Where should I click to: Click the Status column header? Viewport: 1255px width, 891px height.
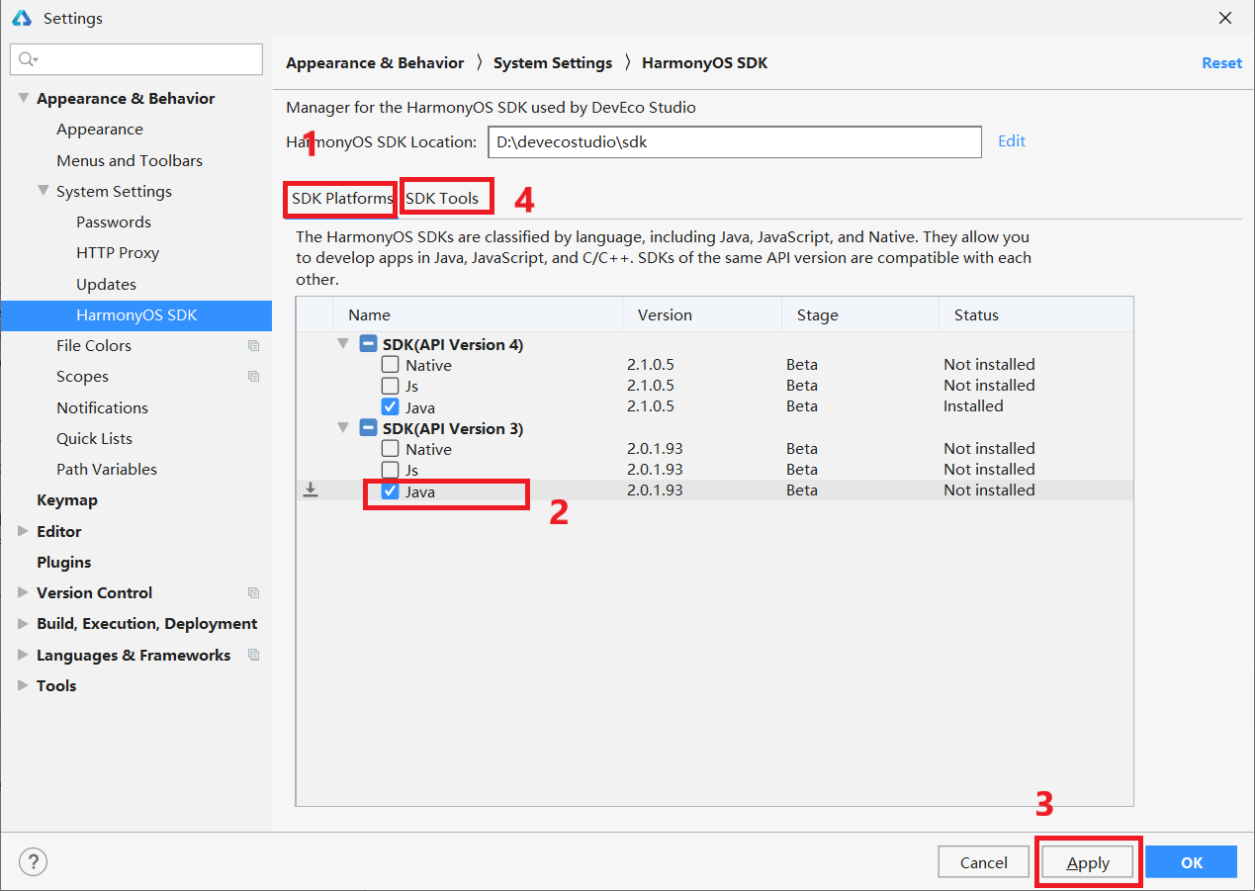coord(1035,314)
